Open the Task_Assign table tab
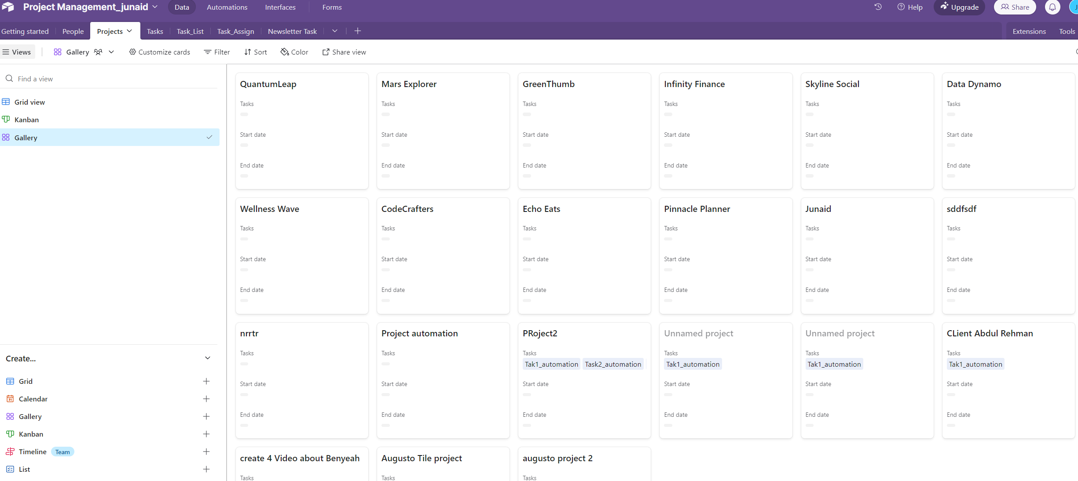Viewport: 1078px width, 481px height. point(235,31)
